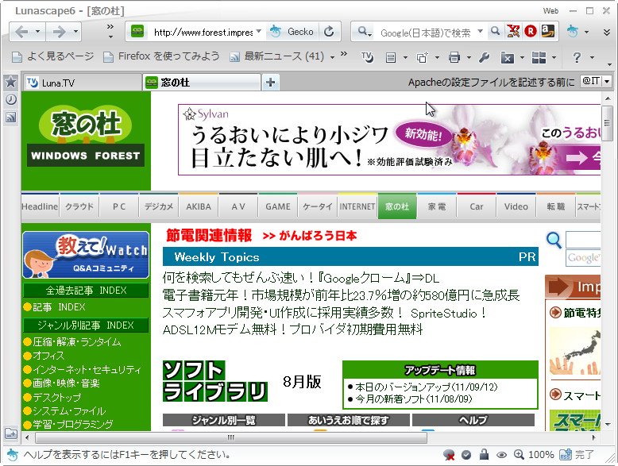The width and height of the screenshot is (618, 466).
Task: Expand the printer options dropdown arrow
Action: [x=469, y=58]
